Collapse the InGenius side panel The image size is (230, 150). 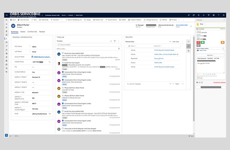point(224,20)
